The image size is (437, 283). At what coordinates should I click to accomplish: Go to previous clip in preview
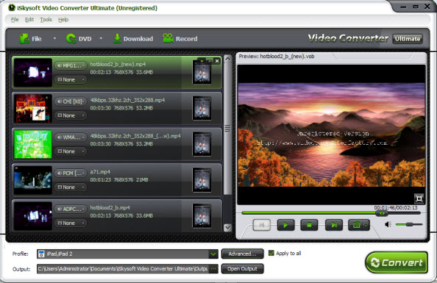tap(261, 225)
